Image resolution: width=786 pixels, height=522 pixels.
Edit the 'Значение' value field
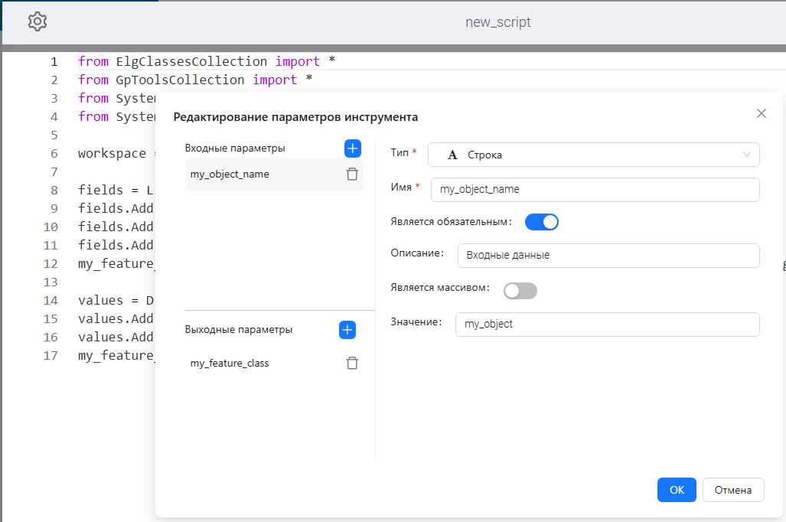(606, 324)
